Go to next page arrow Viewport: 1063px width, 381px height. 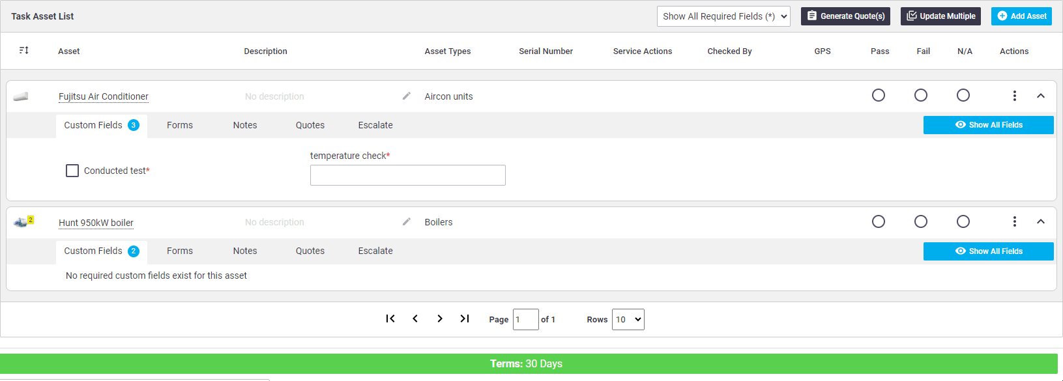pos(440,318)
